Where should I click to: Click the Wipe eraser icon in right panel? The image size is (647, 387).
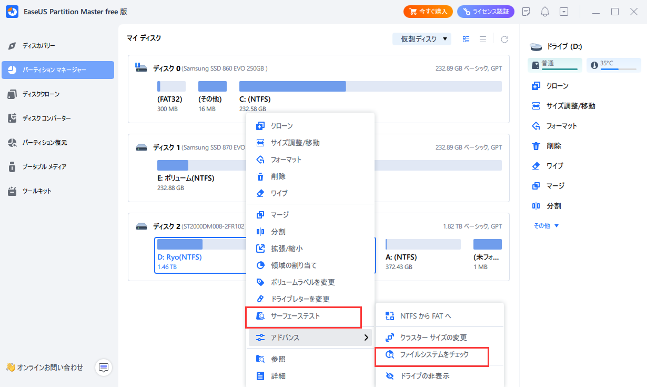tap(536, 166)
